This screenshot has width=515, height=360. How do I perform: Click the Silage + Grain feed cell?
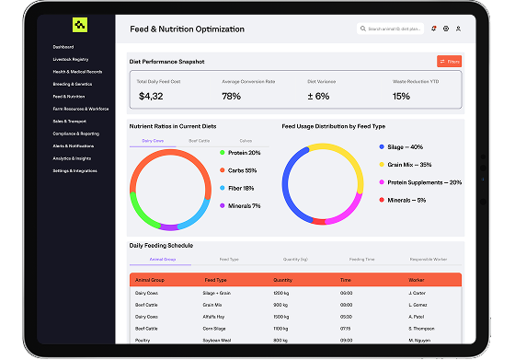217,293
